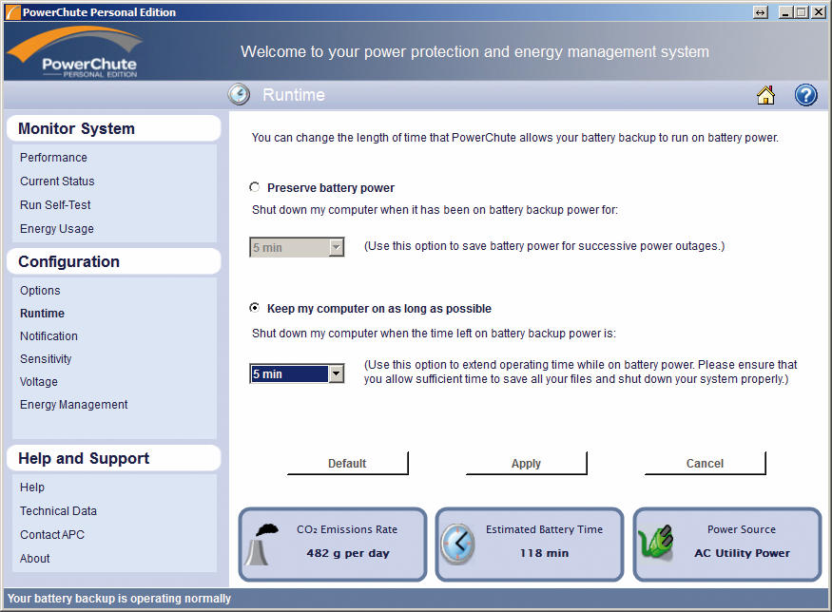Click the Apply button
The width and height of the screenshot is (832, 612).
[x=527, y=463]
